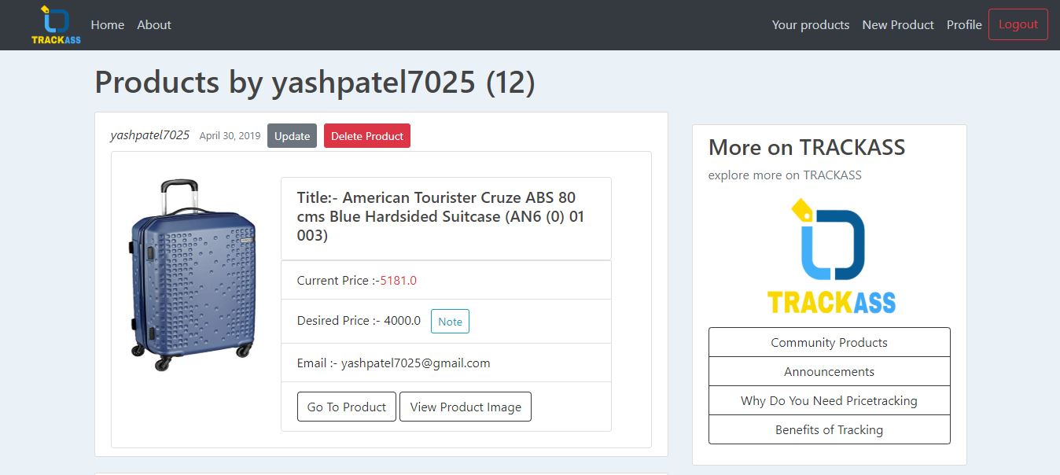Click the desired price 4000.0 text
1060x475 pixels.
click(403, 321)
